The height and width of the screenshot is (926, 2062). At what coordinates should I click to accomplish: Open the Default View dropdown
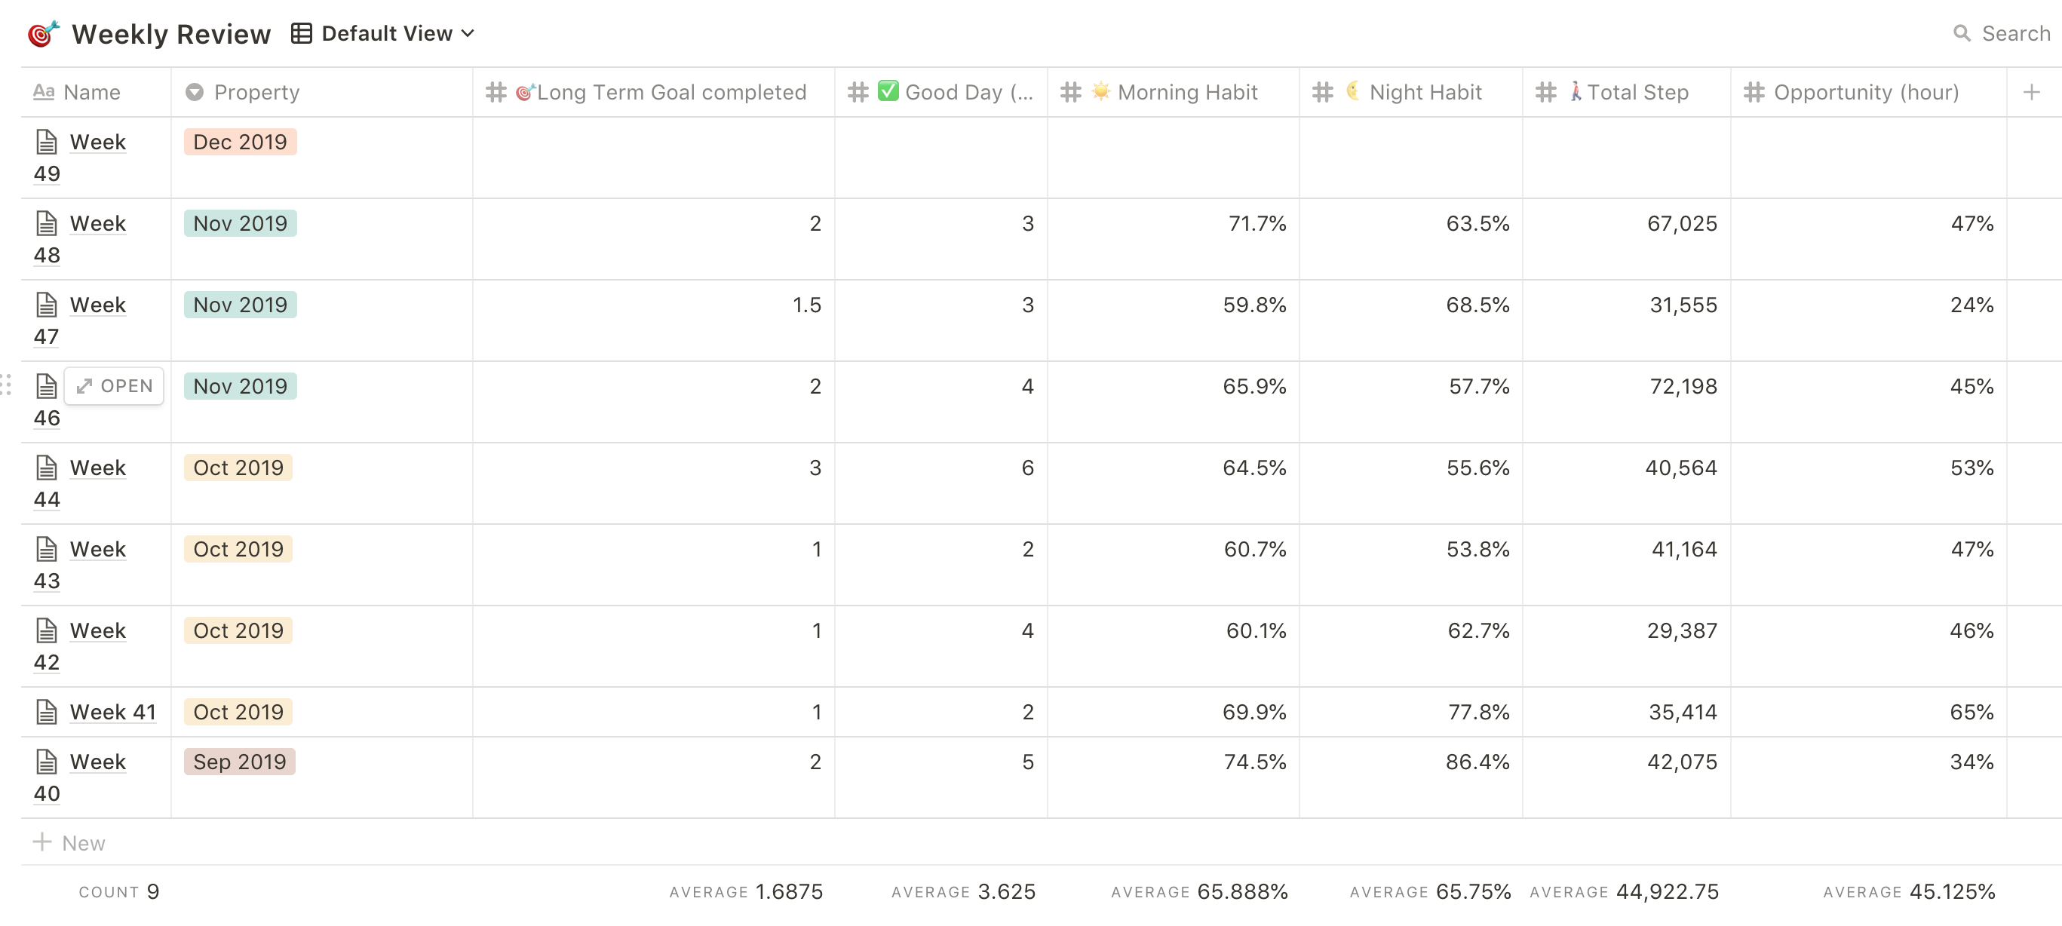[x=397, y=34]
